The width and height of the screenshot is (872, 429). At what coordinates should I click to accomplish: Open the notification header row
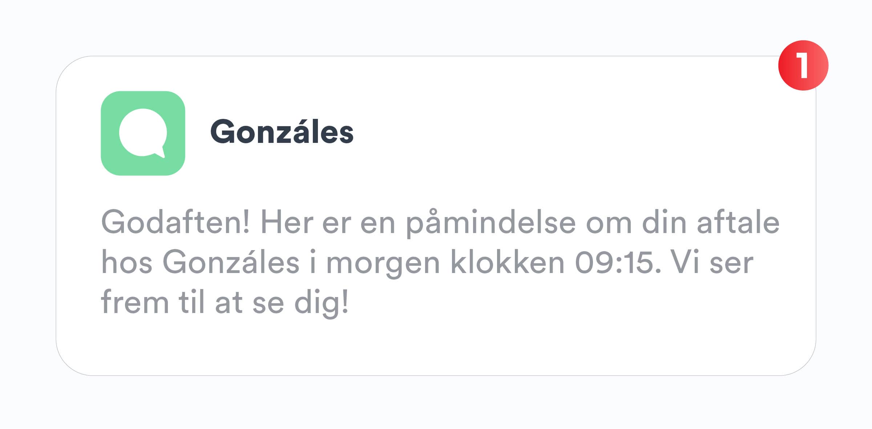[x=281, y=134]
